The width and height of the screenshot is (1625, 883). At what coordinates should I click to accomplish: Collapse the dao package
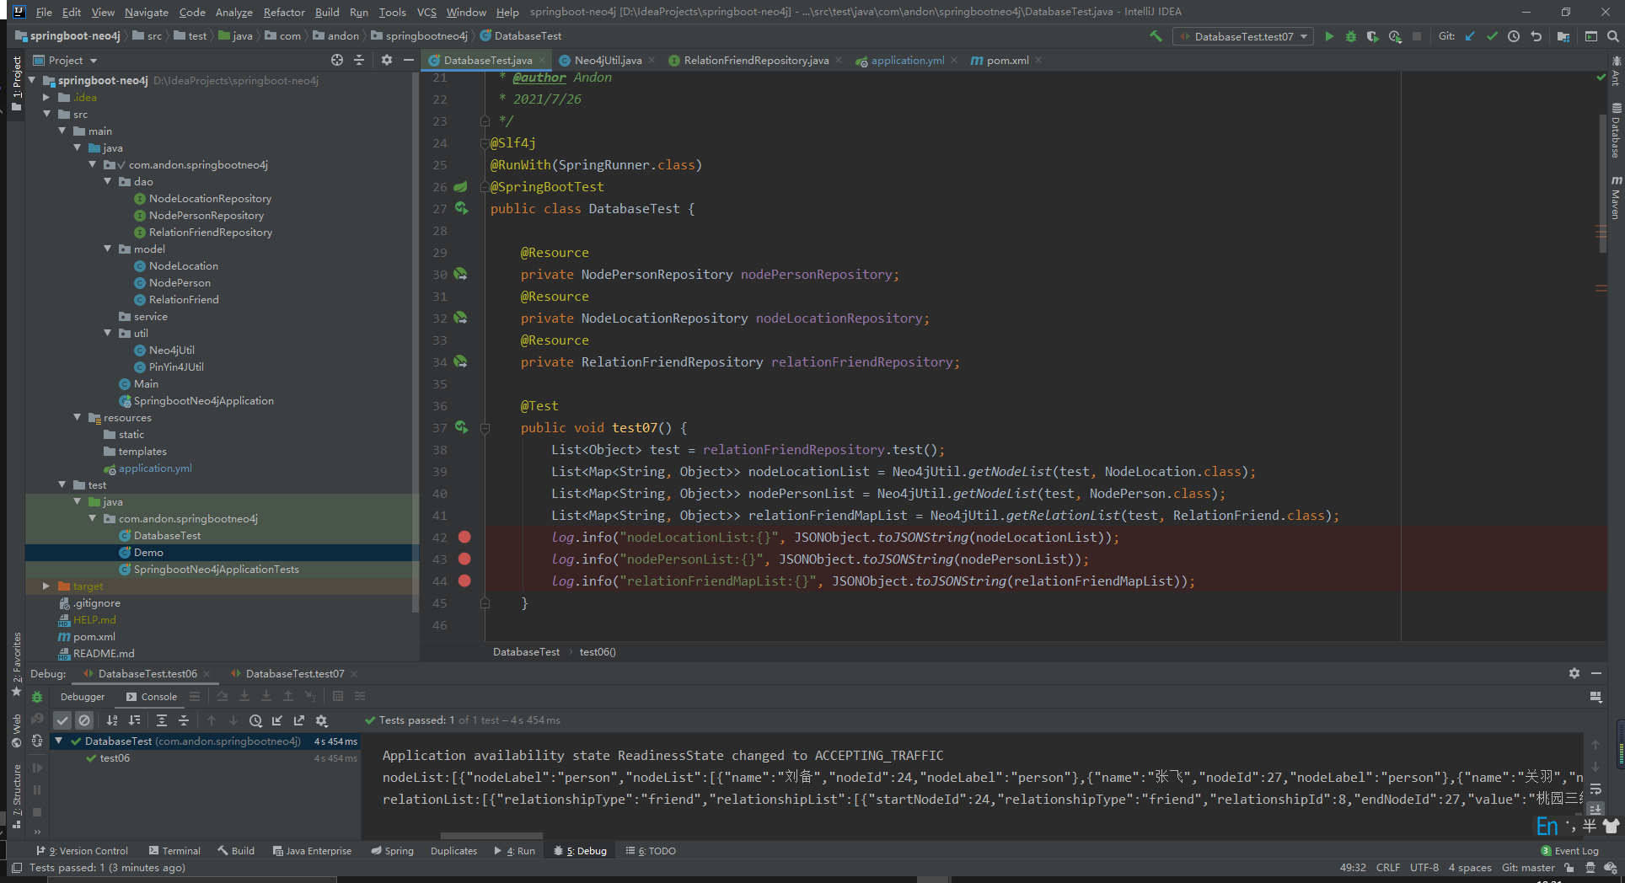point(108,181)
